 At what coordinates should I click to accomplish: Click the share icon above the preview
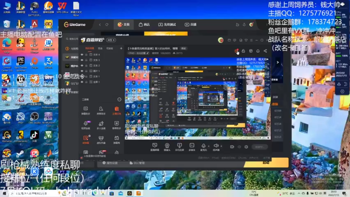(265, 51)
